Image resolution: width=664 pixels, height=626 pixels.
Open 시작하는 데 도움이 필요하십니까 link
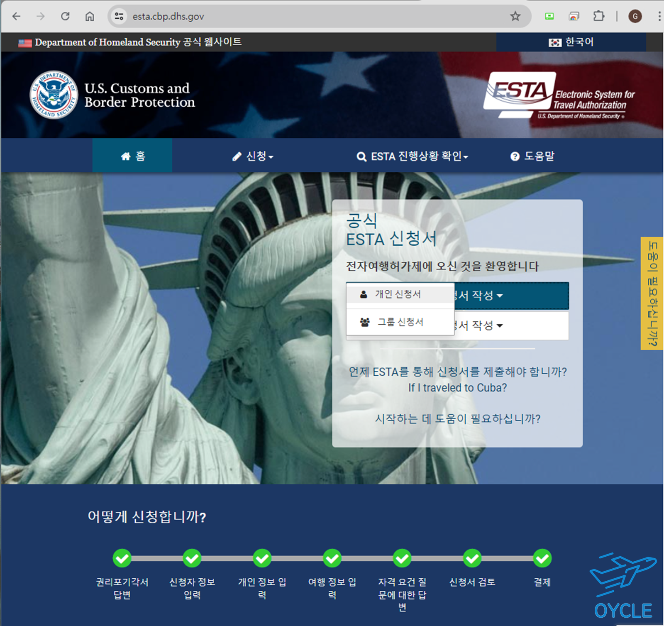pyautogui.click(x=458, y=418)
